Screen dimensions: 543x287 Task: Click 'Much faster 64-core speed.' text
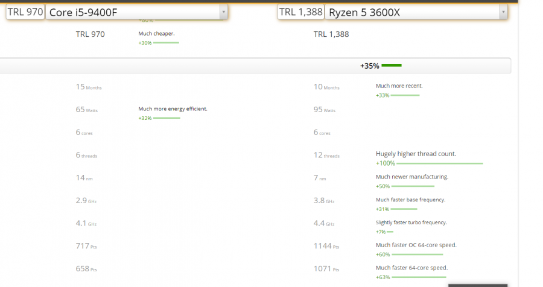(411, 268)
